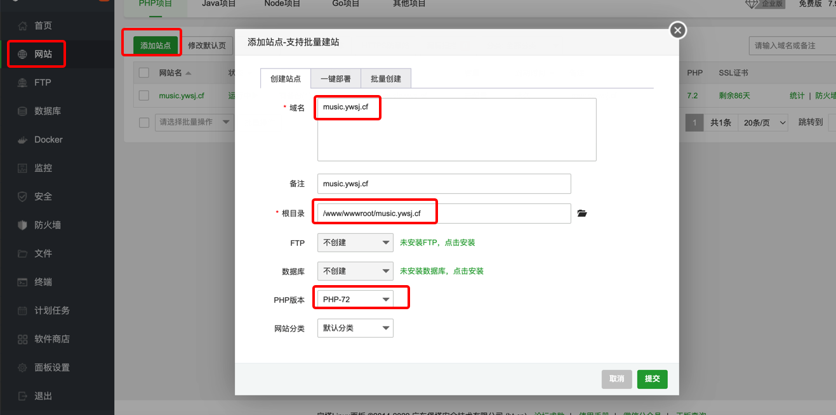This screenshot has width=836, height=415.
Task: Click into the 备注 input field
Action: pos(444,184)
